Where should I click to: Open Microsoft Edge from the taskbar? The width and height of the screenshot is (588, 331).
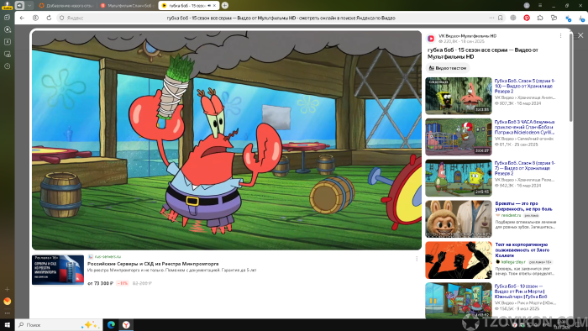(111, 324)
